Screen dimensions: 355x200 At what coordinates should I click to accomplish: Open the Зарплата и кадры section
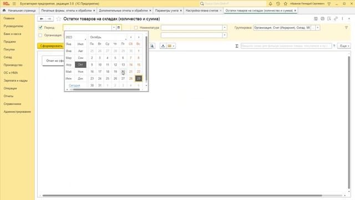coord(16,81)
